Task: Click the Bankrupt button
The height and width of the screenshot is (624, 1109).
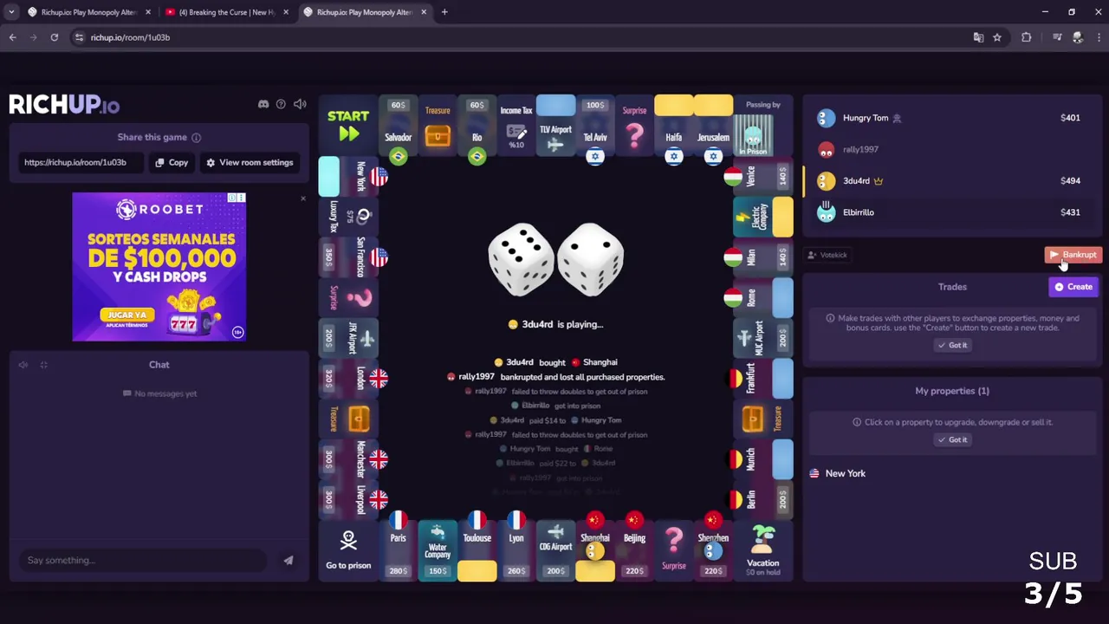Action: coord(1073,255)
